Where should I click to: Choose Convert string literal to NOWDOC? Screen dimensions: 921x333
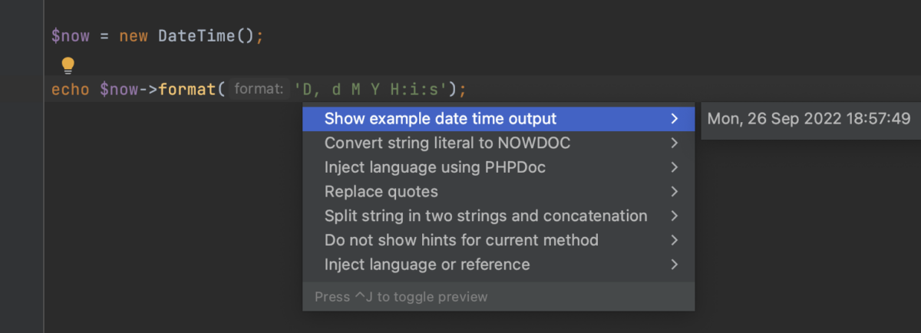point(447,143)
